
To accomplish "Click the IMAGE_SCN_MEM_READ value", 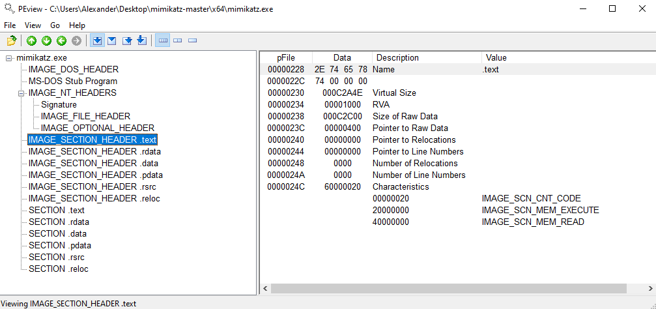I will [533, 222].
